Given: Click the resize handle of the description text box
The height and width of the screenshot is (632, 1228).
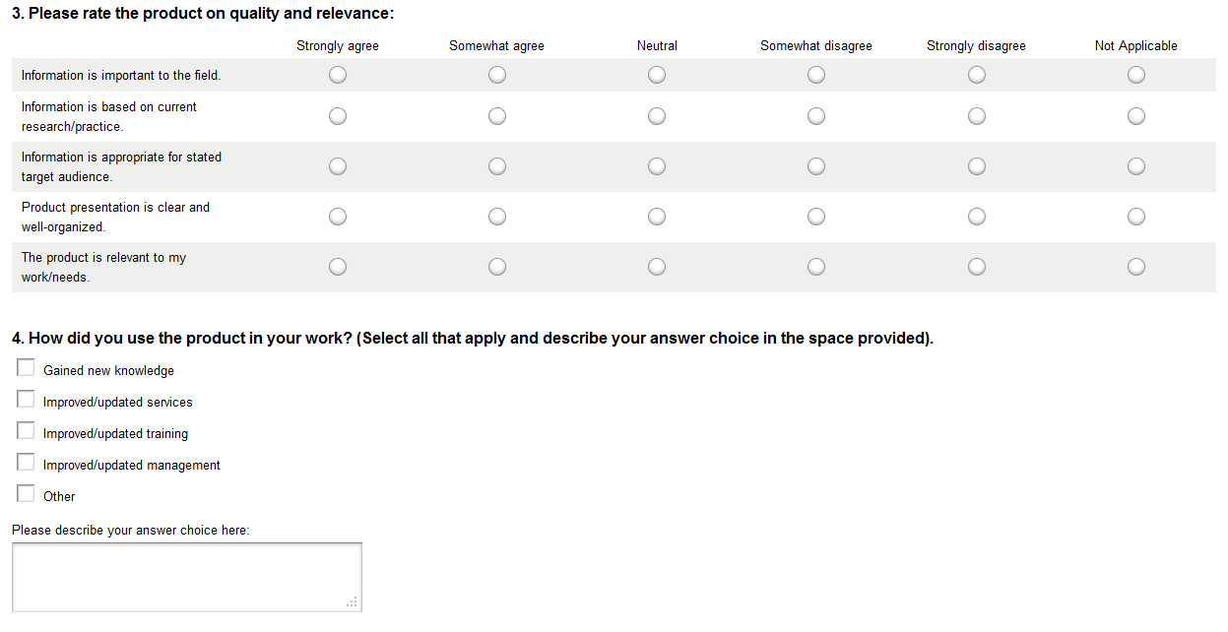Looking at the screenshot, I should point(354,603).
